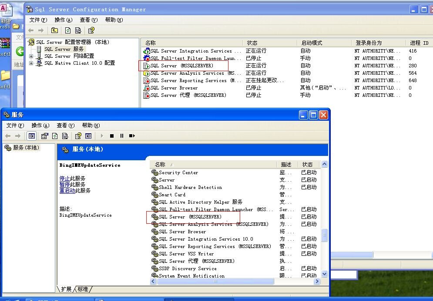The image size is (433, 301).
Task: Click horizontal scrollbar left arrow in services list
Action: point(153,281)
